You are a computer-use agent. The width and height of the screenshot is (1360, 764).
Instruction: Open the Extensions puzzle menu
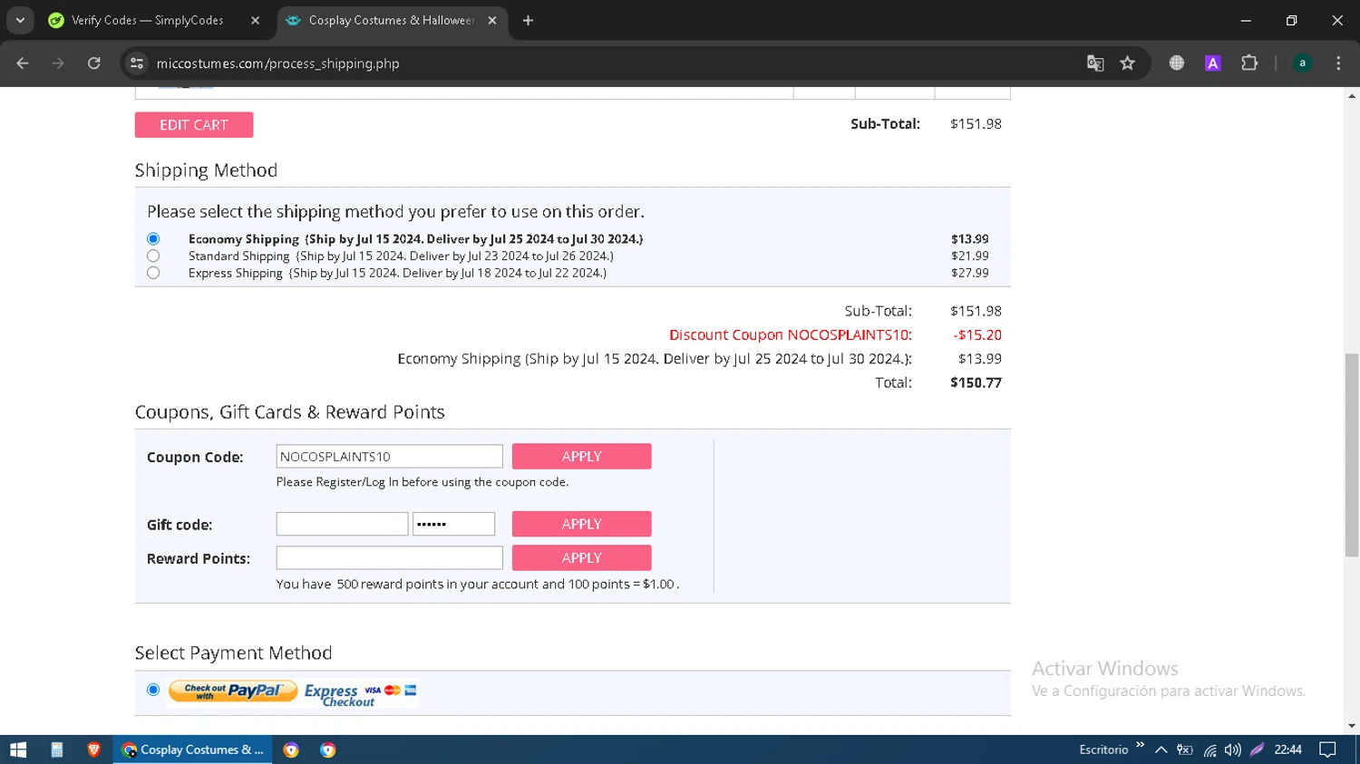click(x=1249, y=63)
